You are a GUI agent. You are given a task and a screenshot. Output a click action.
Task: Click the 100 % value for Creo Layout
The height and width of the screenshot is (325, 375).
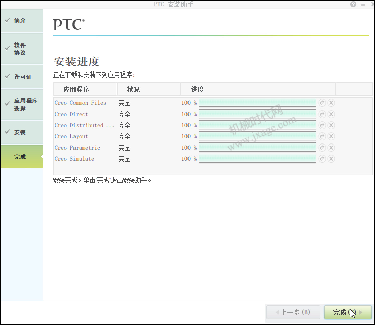tap(189, 136)
